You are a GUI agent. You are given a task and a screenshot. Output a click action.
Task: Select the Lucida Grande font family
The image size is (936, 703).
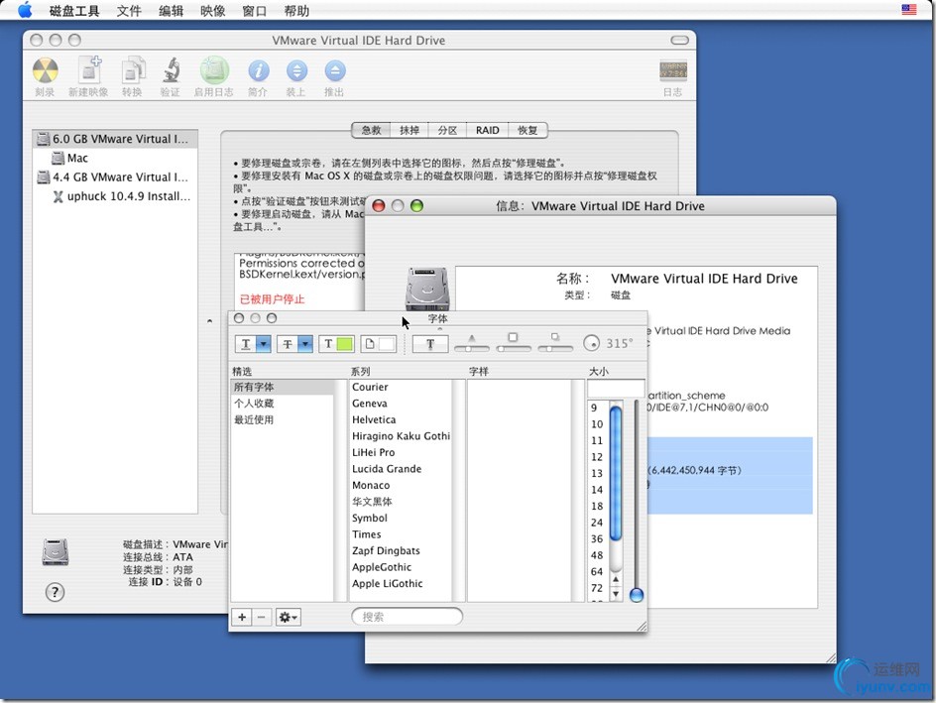point(401,468)
